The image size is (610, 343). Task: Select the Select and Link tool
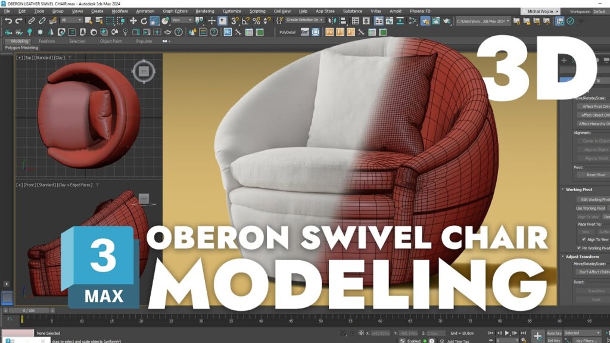coord(32,21)
